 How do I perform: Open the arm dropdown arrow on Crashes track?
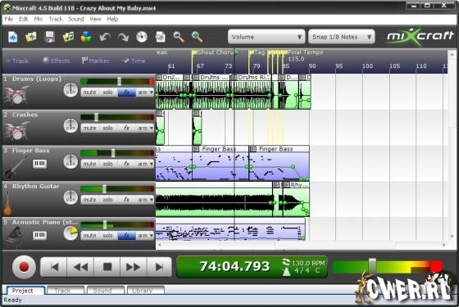click(x=152, y=128)
